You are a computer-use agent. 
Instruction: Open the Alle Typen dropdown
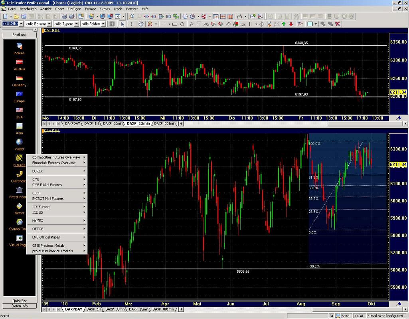tap(77, 24)
